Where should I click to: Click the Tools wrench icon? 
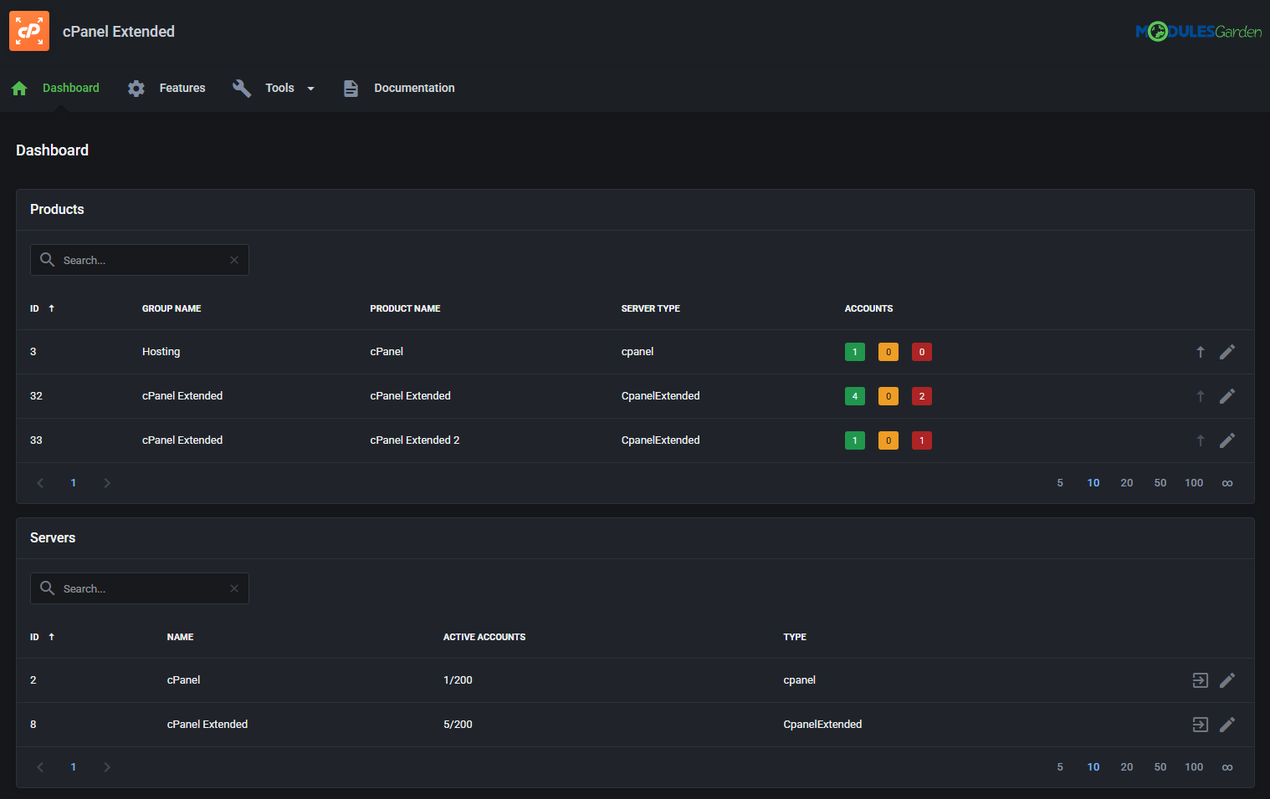pyautogui.click(x=242, y=88)
